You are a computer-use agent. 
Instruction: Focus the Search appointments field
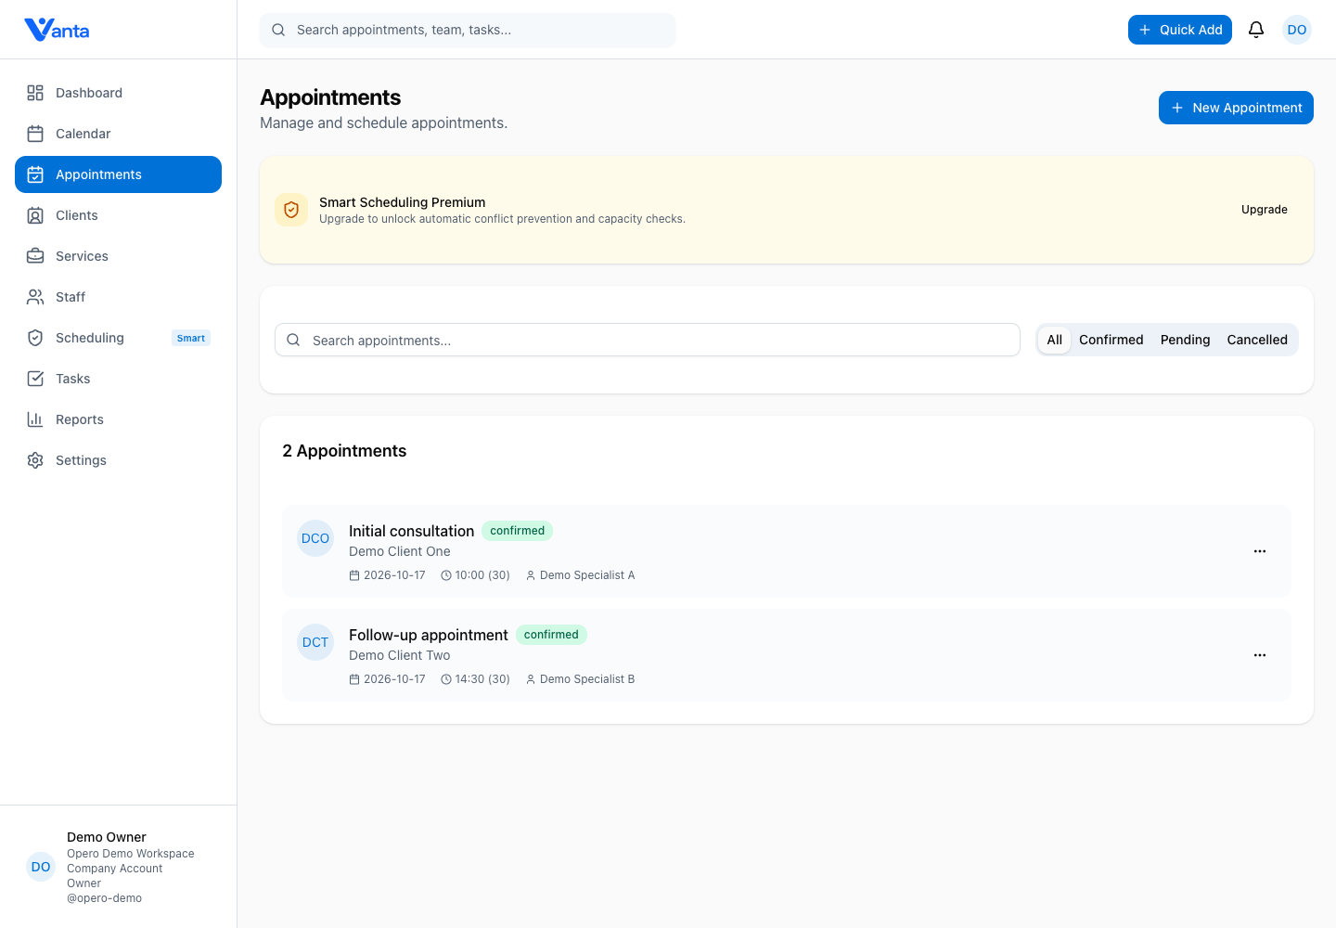click(x=648, y=340)
